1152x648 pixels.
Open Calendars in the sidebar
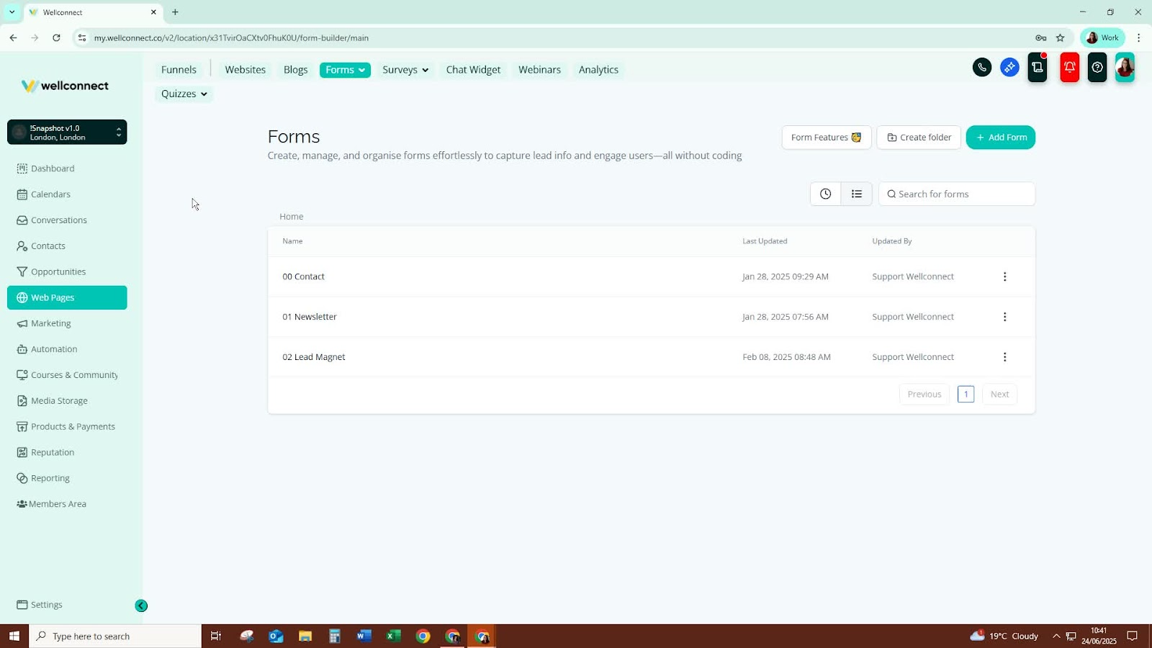pos(67,194)
